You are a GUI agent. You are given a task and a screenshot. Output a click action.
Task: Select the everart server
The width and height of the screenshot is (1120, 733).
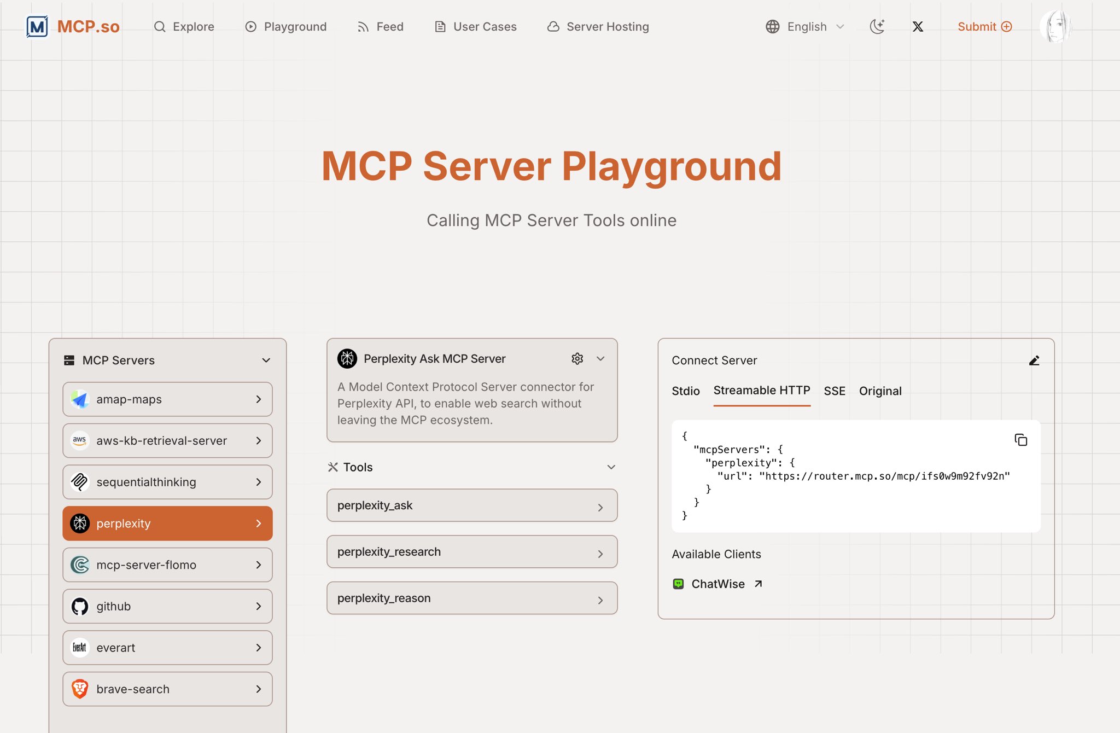[167, 648]
